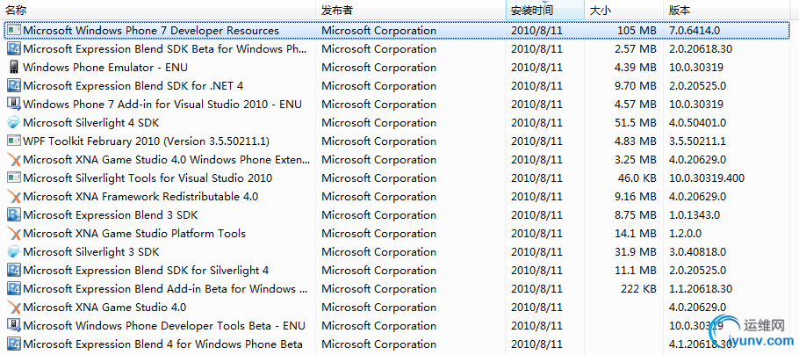
Task: Click the Windows Phone 7 Add-in for Visual Studio icon
Action: coord(14,104)
